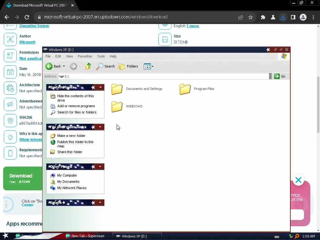Click the Microsoft author link
320x240 pixels.
pos(27,42)
